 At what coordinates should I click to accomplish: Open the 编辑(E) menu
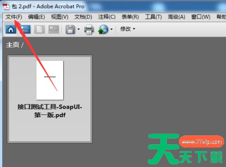click(x=37, y=17)
